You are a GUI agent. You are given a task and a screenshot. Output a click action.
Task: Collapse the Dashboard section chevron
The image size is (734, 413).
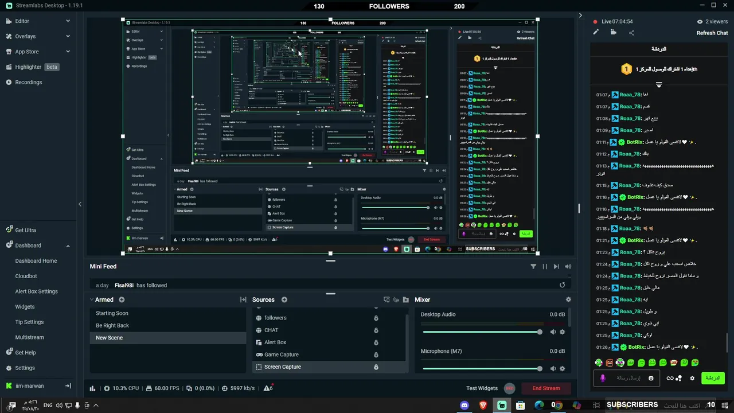tap(68, 246)
